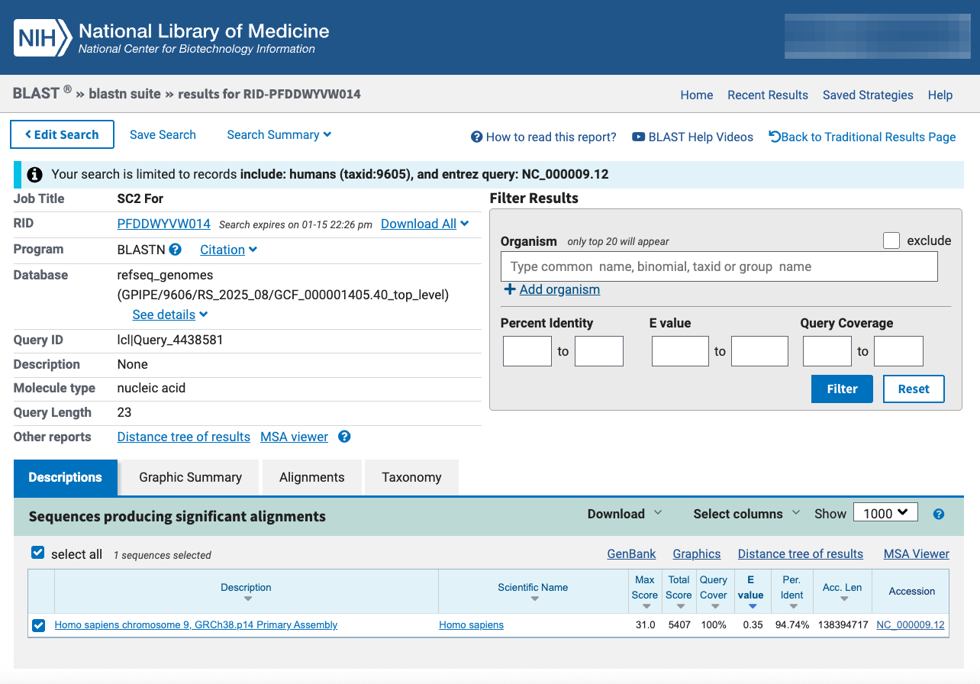Sort by Per. Ident column arrow
Screen dimensions: 980x684
(x=793, y=607)
